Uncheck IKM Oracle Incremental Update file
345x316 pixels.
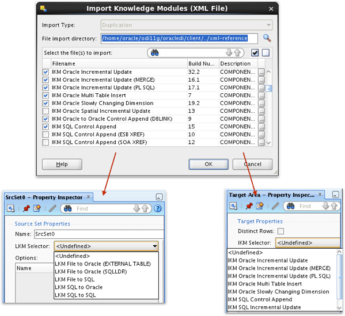click(46, 72)
